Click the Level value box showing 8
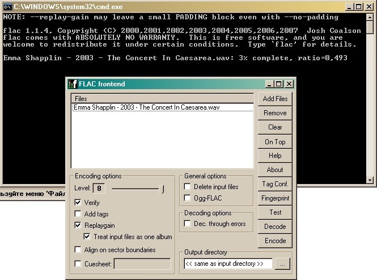The image size is (377, 280). (99, 188)
